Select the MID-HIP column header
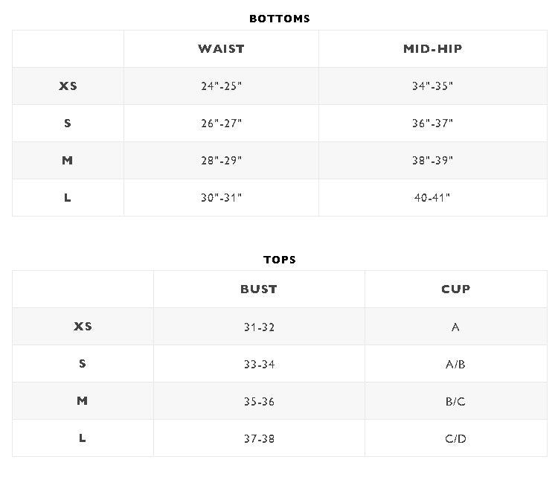This screenshot has width=558, height=477. (432, 48)
